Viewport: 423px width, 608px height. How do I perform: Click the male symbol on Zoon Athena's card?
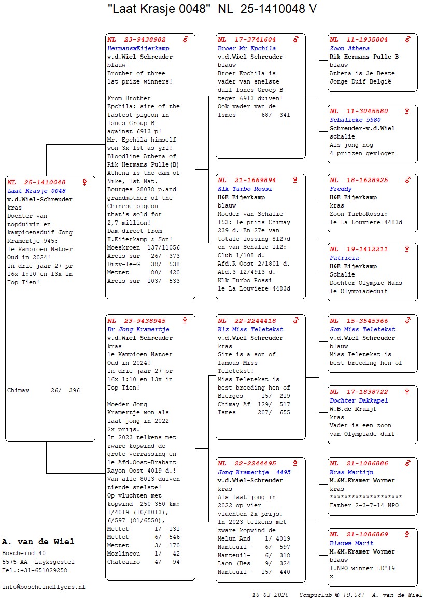[407, 39]
